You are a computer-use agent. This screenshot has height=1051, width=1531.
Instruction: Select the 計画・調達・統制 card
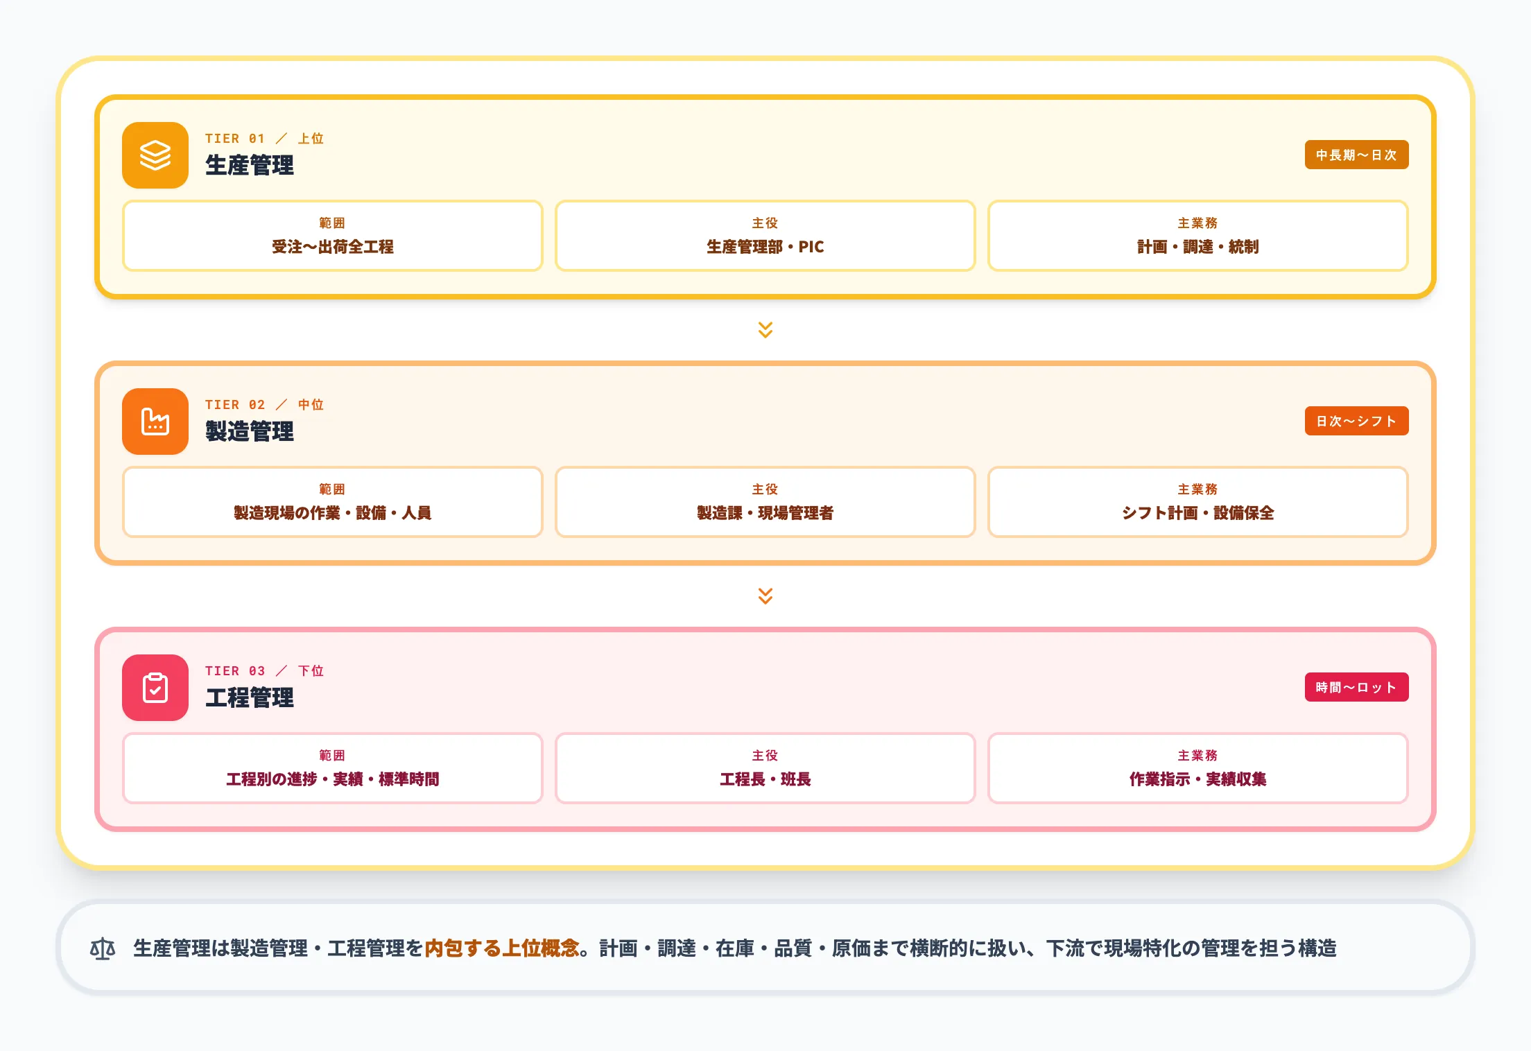tap(1197, 236)
